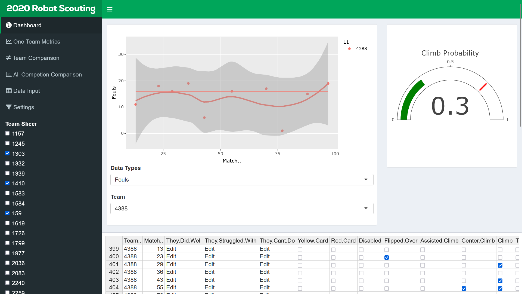Click Edit under They.Did.Well for row 399
This screenshot has height=294, width=522.
point(171,249)
